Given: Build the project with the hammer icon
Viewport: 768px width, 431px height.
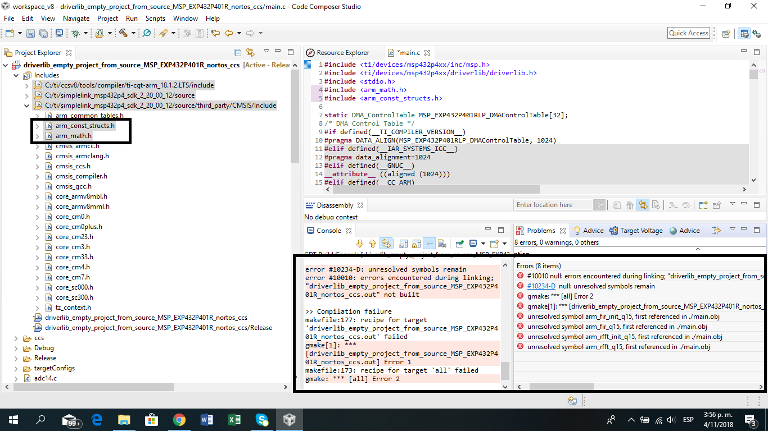Looking at the screenshot, I should pos(123,33).
